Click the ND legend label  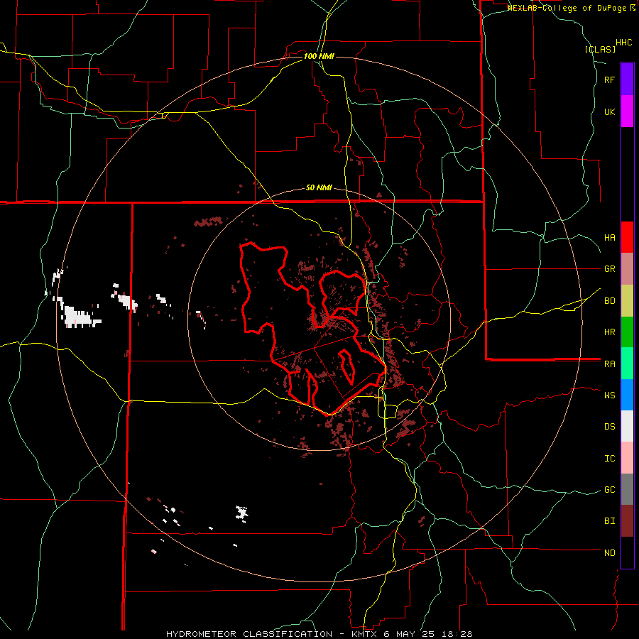coord(609,553)
